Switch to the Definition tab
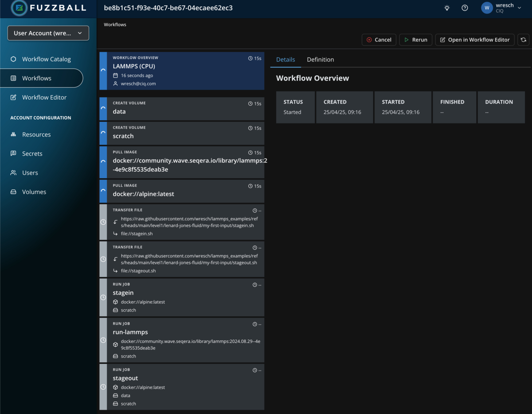 (x=320, y=59)
